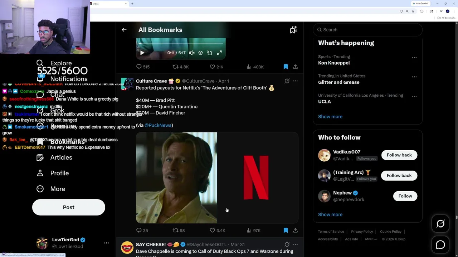Reply to the post with 515 comments
Screen dimensions: 458x257
(x=143, y=67)
